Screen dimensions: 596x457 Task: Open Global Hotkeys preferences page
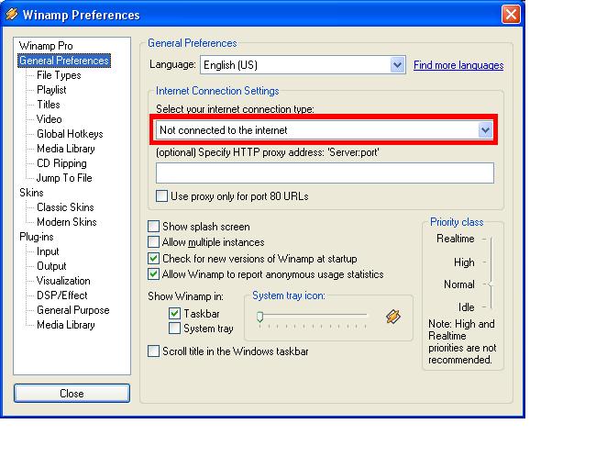tap(70, 134)
